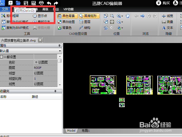Open the zoom in dropdown arrow
182x137 pixels.
coord(122,16)
